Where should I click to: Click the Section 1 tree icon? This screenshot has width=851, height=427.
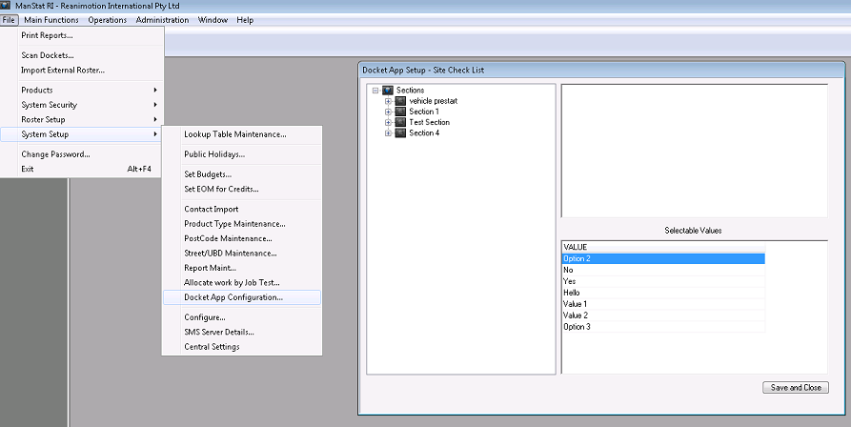(x=400, y=112)
